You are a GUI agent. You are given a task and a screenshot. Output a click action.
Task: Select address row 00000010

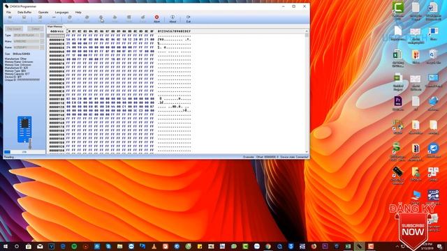[57, 40]
